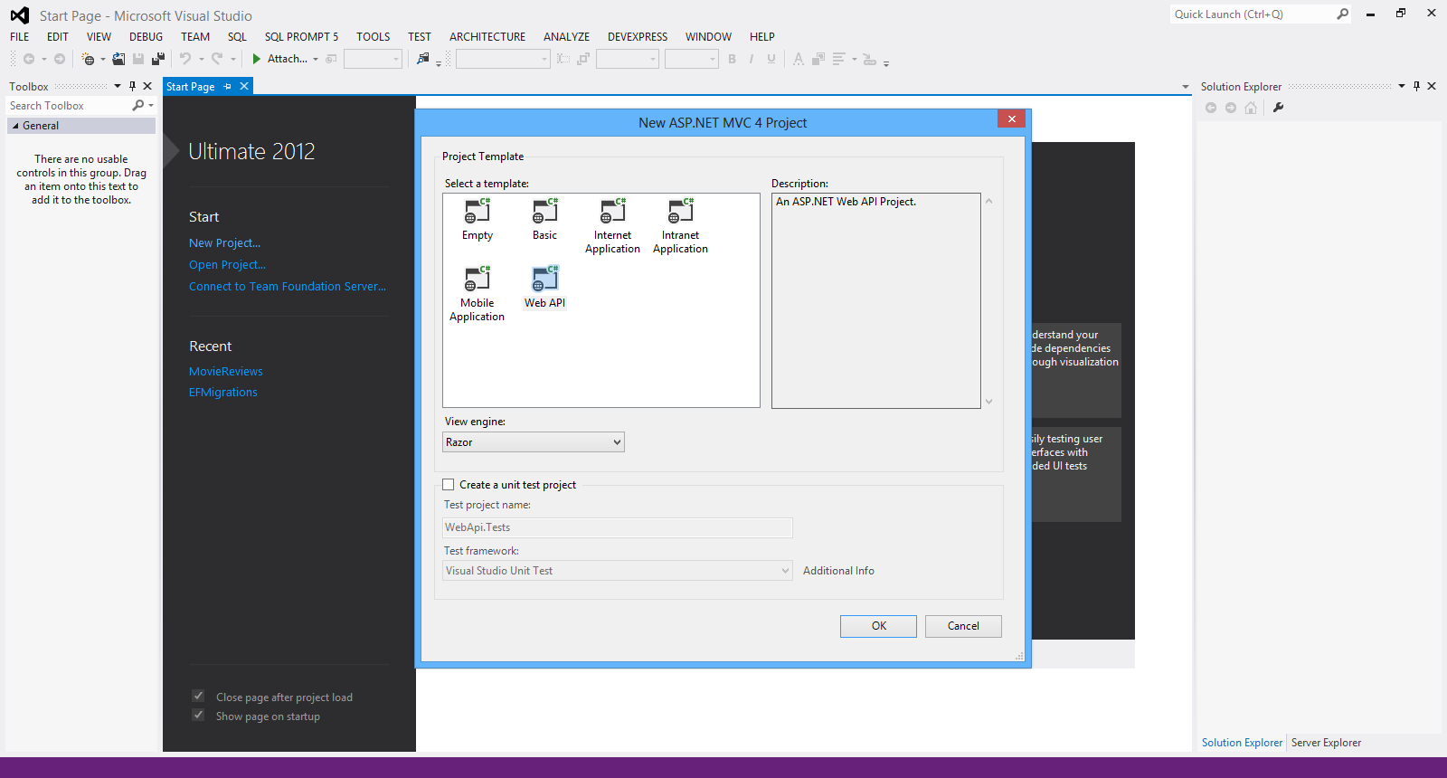Pin the Toolbox panel with auto-hide

tap(132, 86)
